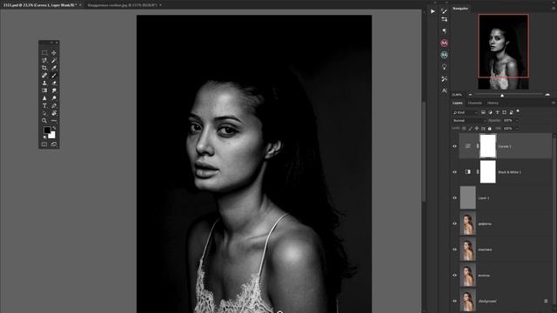Select the Eraser tool in toolbox
Screen dimensions: 557x313
(54, 83)
